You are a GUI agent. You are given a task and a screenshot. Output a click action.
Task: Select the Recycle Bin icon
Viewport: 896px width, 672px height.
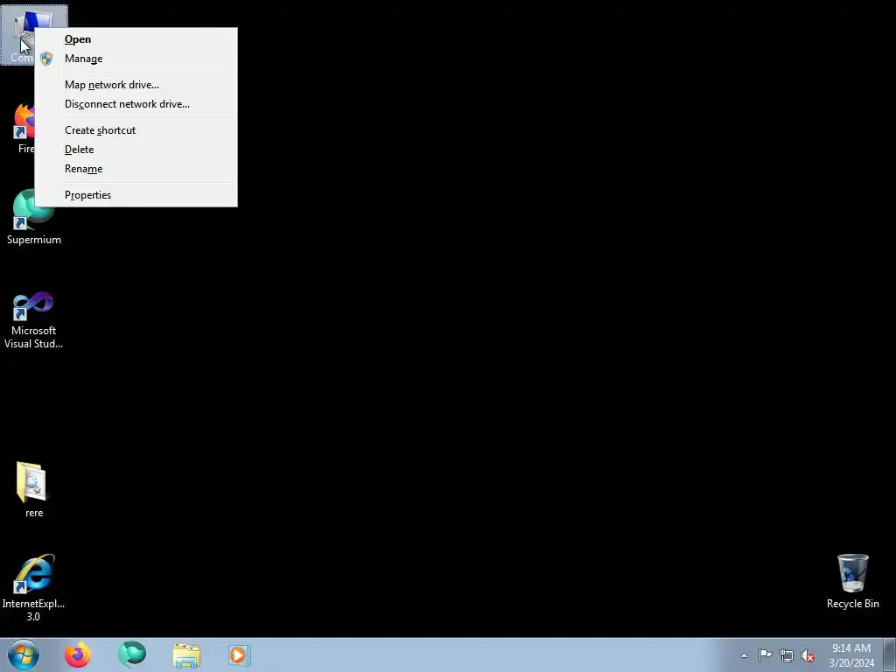(852, 582)
